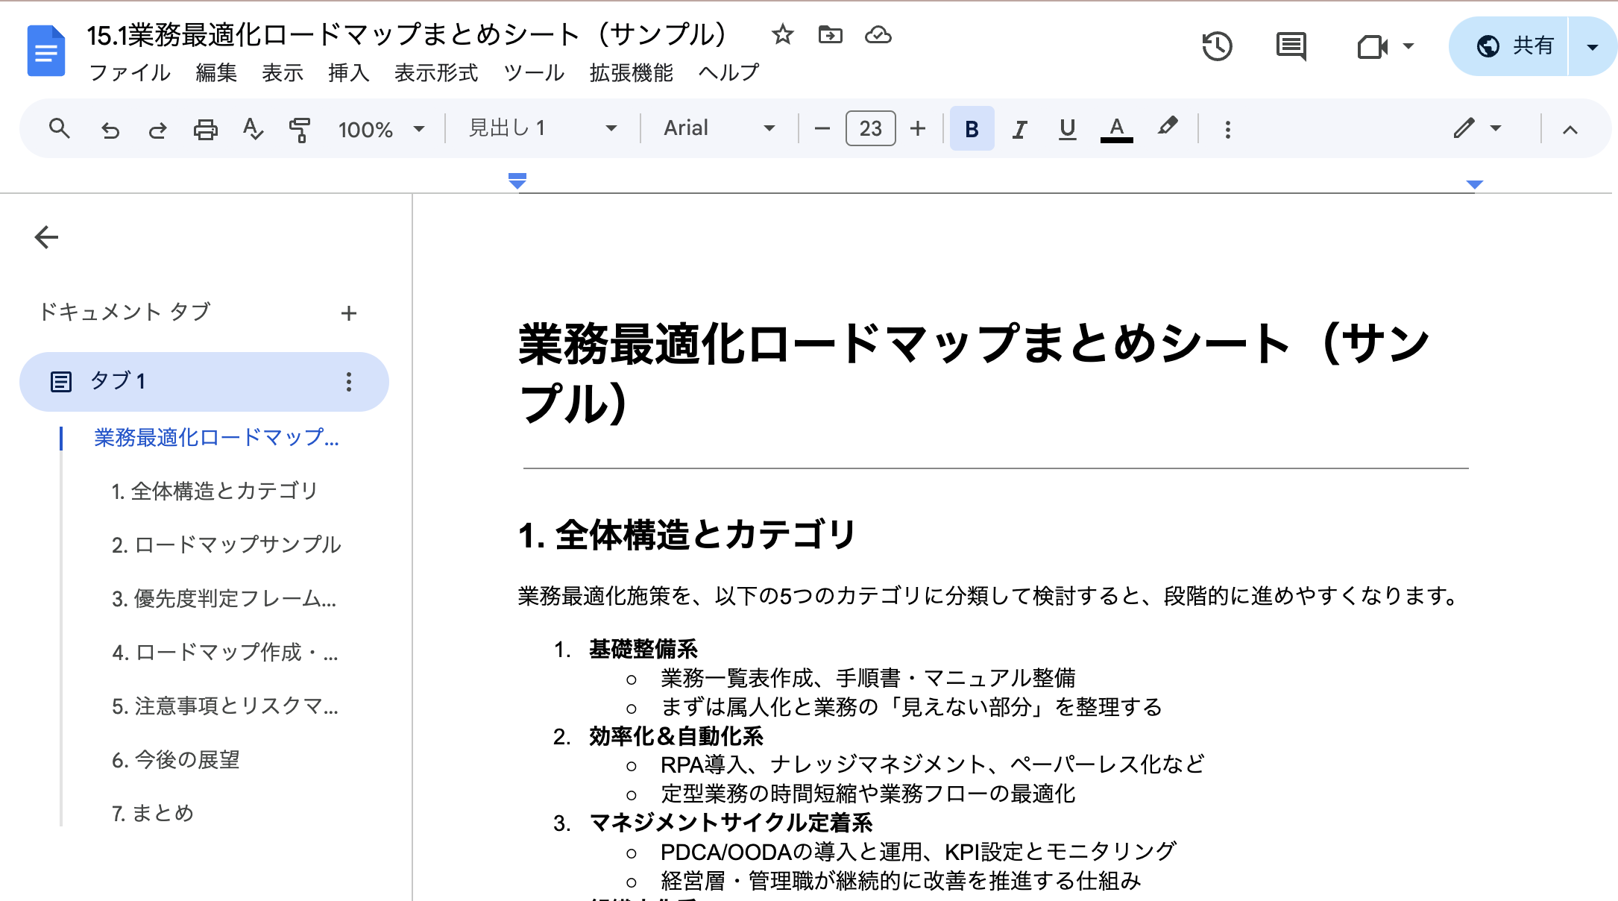Star this document

[x=781, y=34]
